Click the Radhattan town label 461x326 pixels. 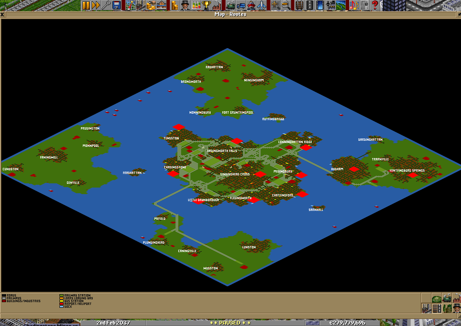coord(214,67)
